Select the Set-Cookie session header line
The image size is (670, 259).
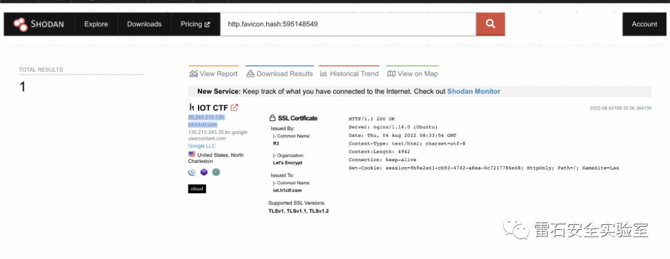[484, 168]
